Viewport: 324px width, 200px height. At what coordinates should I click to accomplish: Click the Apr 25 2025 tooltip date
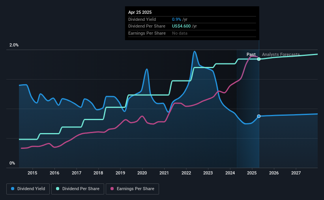140,12
